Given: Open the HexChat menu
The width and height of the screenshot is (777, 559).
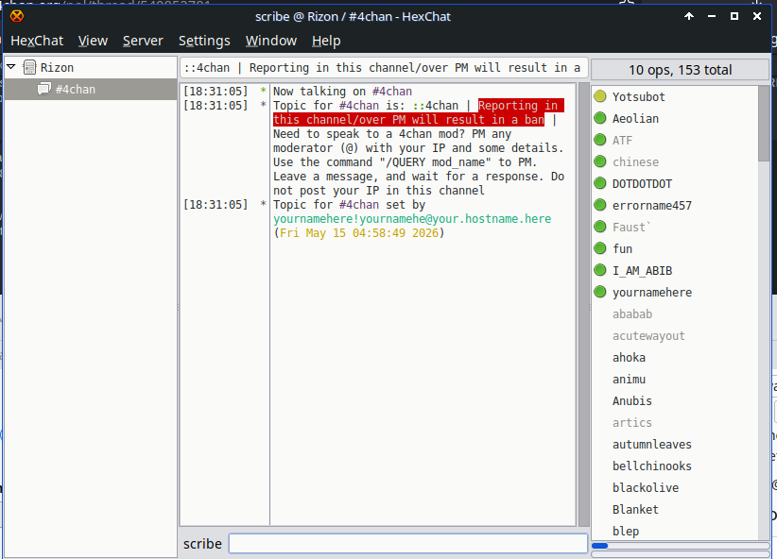Looking at the screenshot, I should 37,41.
